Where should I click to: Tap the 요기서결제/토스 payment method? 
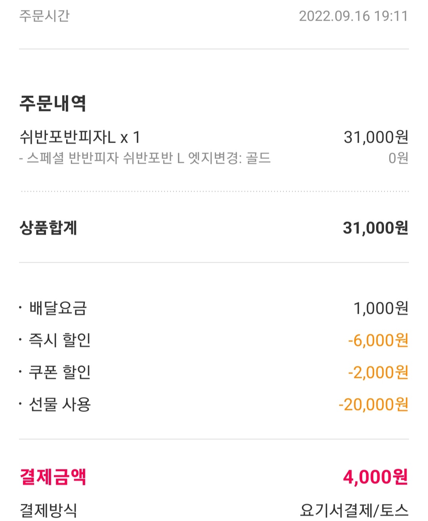tap(354, 510)
